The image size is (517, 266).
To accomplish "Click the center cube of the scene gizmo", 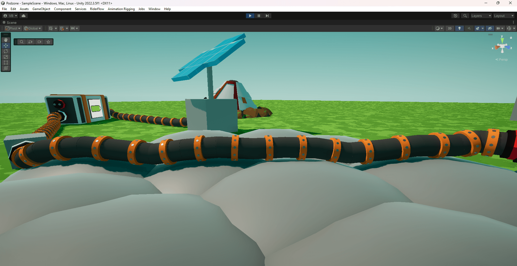I will coord(502,46).
